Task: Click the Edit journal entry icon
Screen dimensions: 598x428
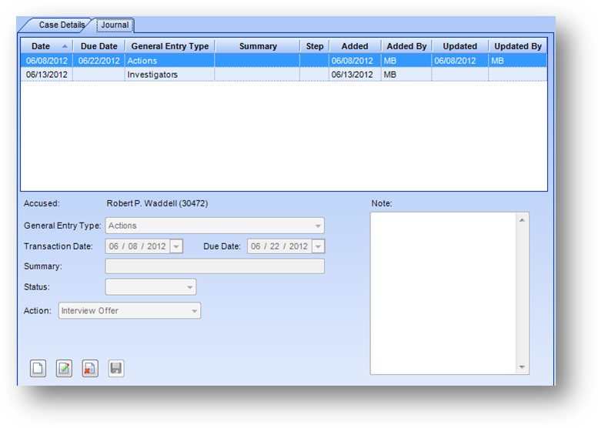Action: [64, 368]
